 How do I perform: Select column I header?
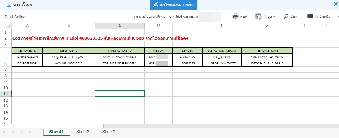pyautogui.click(x=327, y=26)
